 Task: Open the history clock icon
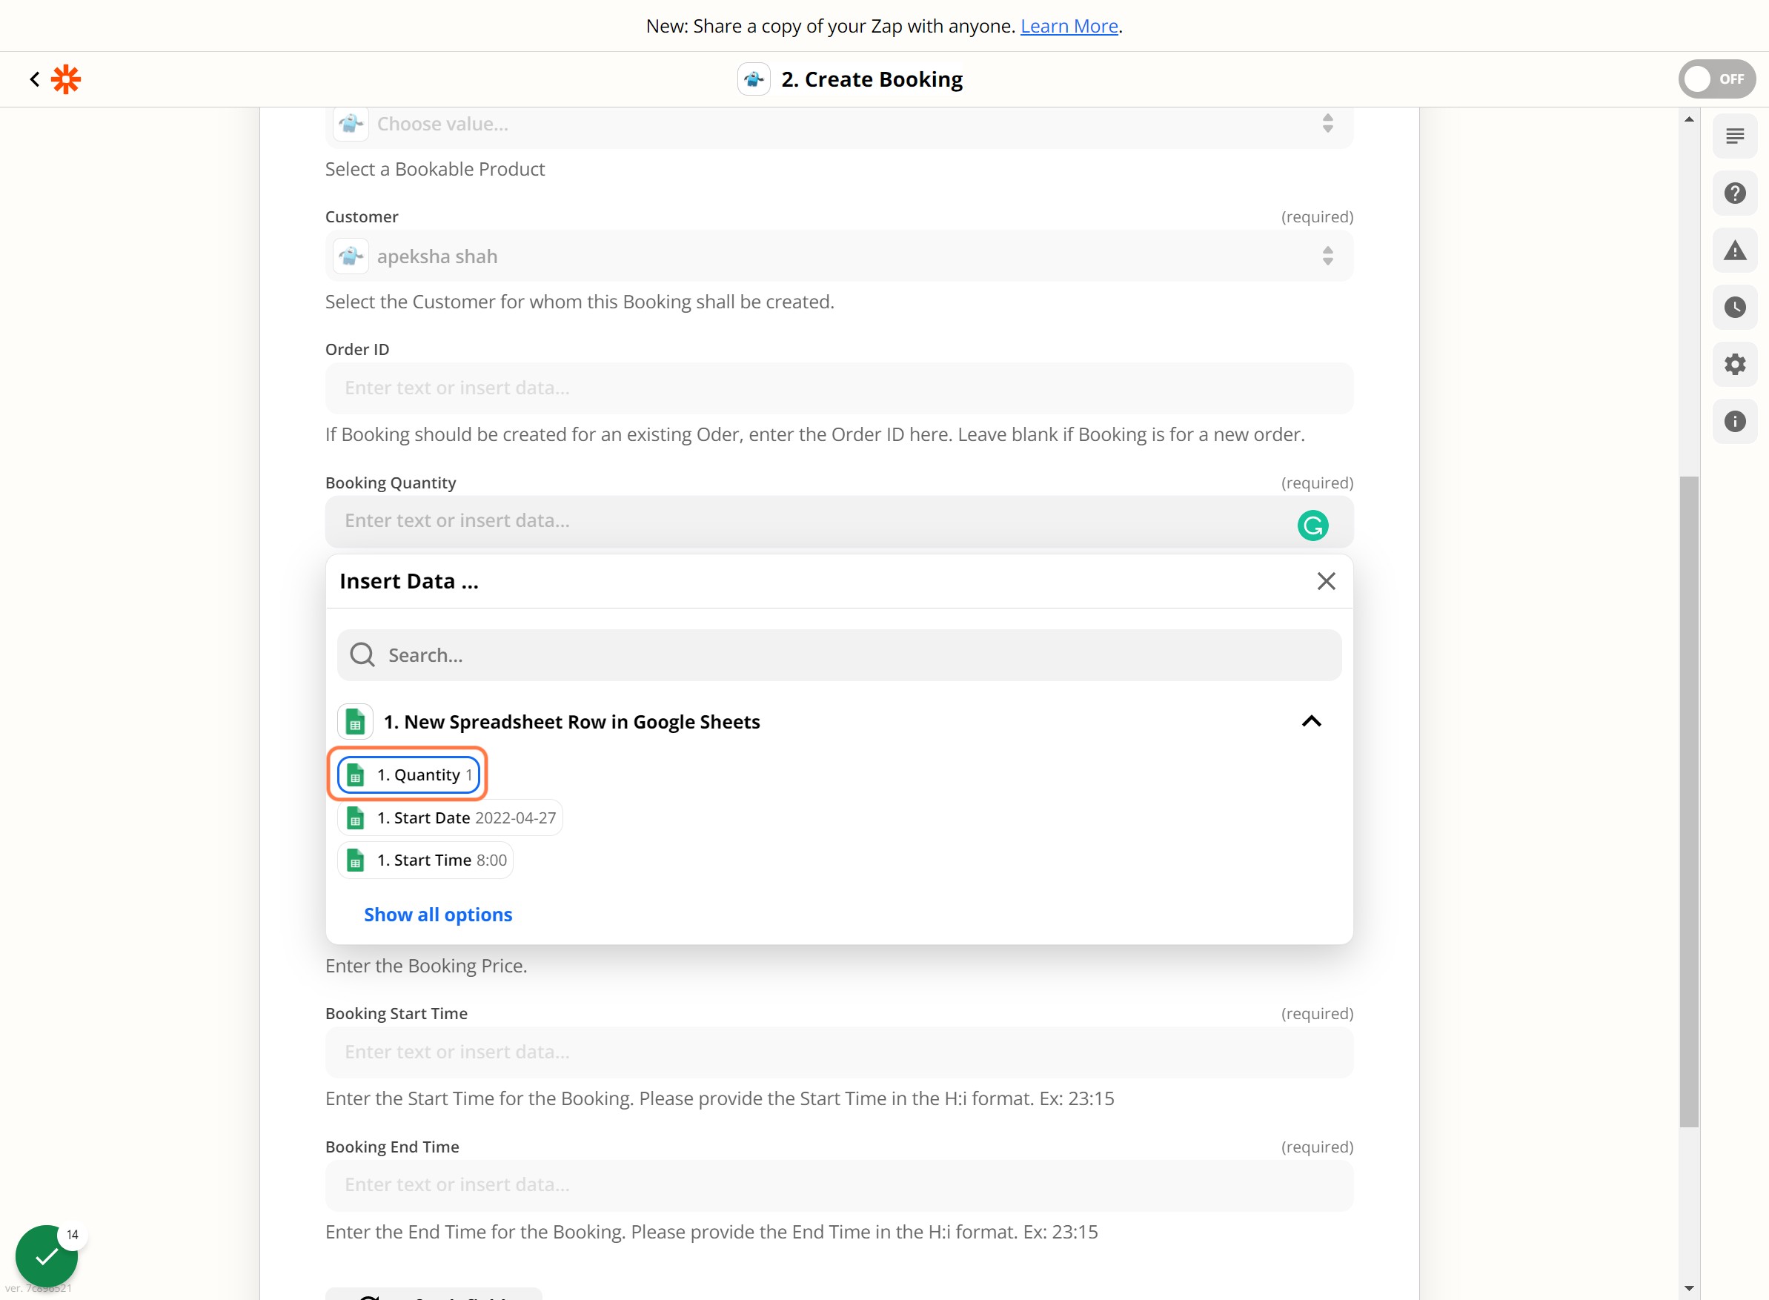point(1734,308)
